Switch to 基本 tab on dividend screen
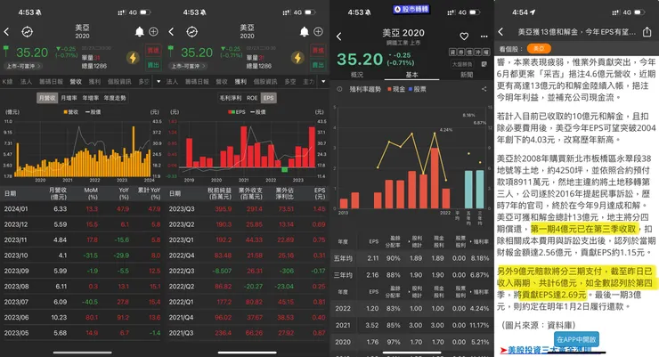Viewport: 659px width, 357px height. coord(411,75)
